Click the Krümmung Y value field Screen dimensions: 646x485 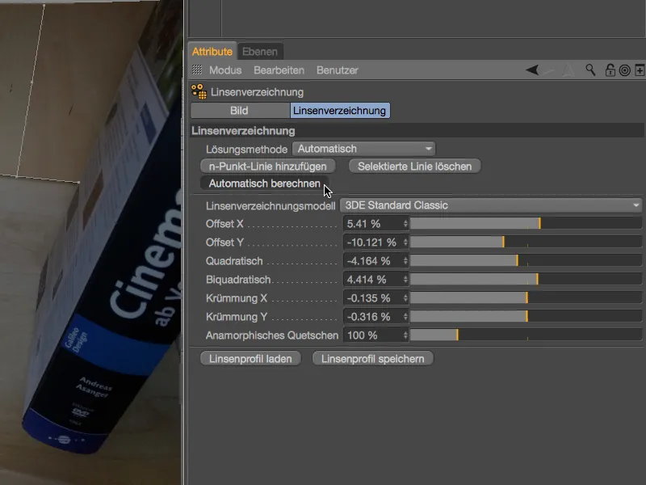click(x=373, y=316)
